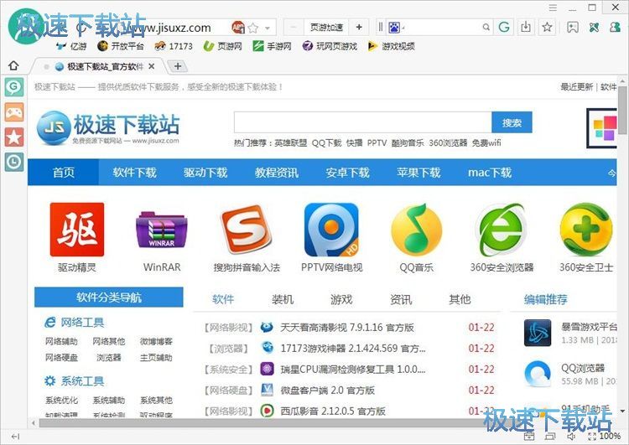This screenshot has height=445, width=629.
Task: Bookmark page with address bar star
Action: coord(253,28)
